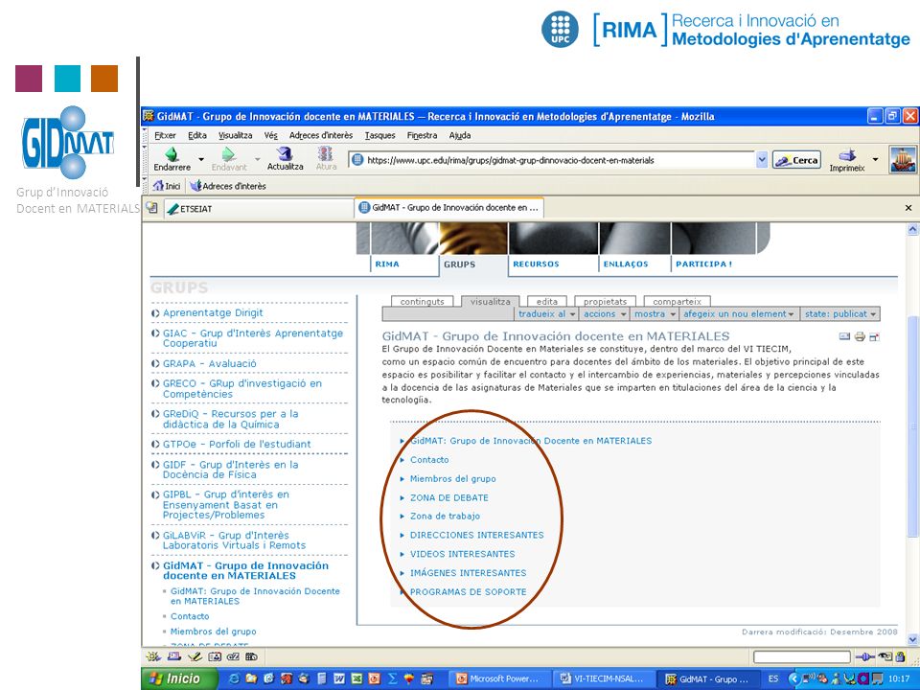
Task: Close the current browser tab with the X
Action: (x=908, y=208)
